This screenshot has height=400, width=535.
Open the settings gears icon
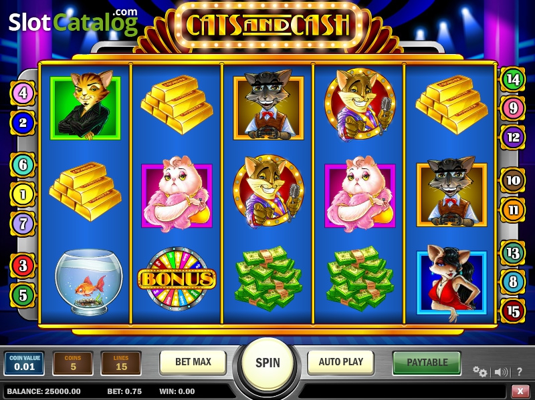(x=479, y=372)
